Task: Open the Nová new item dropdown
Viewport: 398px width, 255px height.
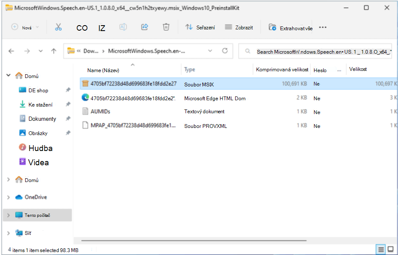Action: 25,27
